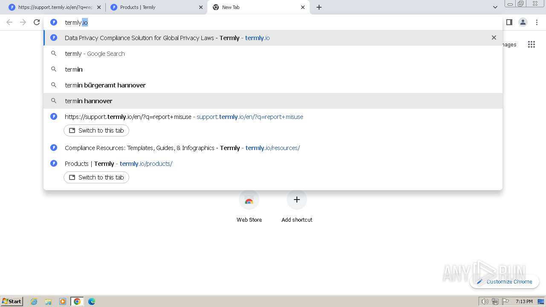Screen dimensions: 546x307
Task: Click the address bar text termly.io
Action: pos(76,23)
